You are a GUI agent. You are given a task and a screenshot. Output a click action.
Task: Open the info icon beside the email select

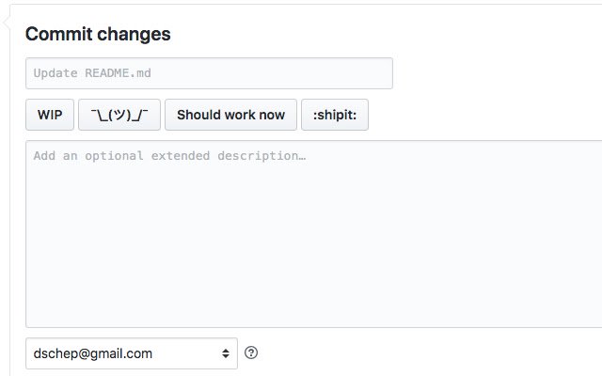(x=251, y=353)
